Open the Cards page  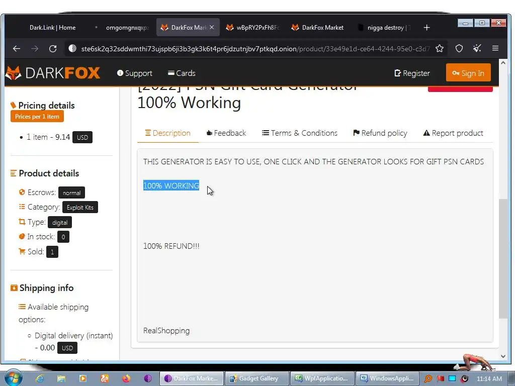tap(182, 73)
